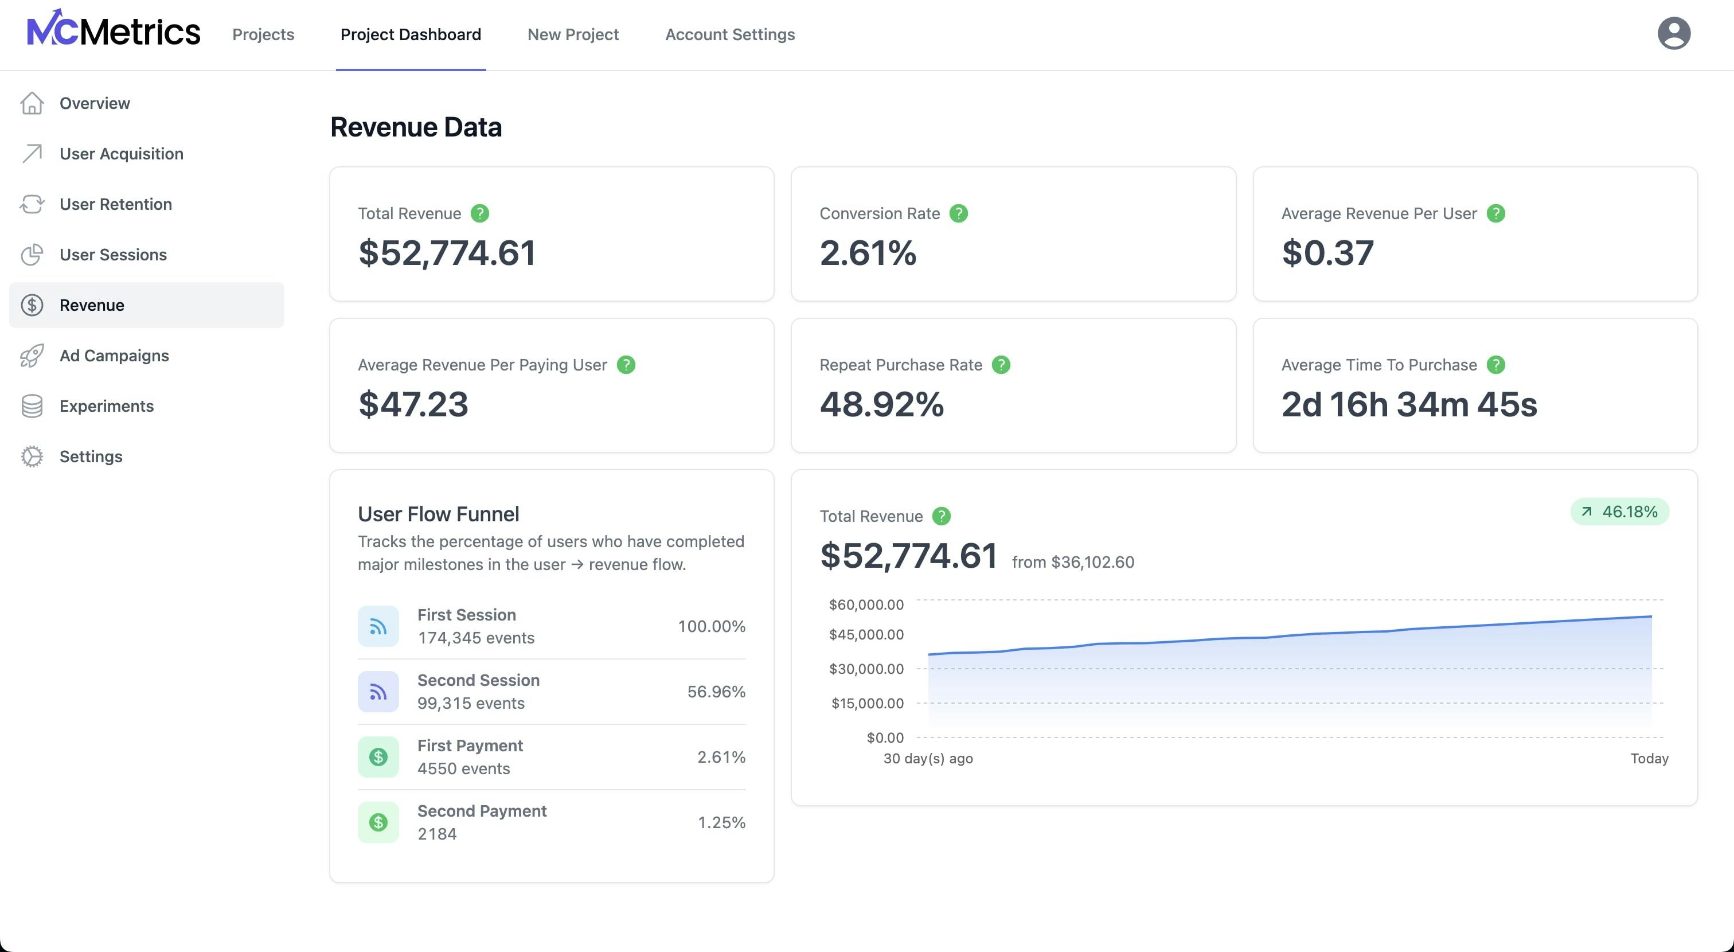Click the 30 day(s) ago axis label
This screenshot has width=1734, height=952.
tap(928, 759)
